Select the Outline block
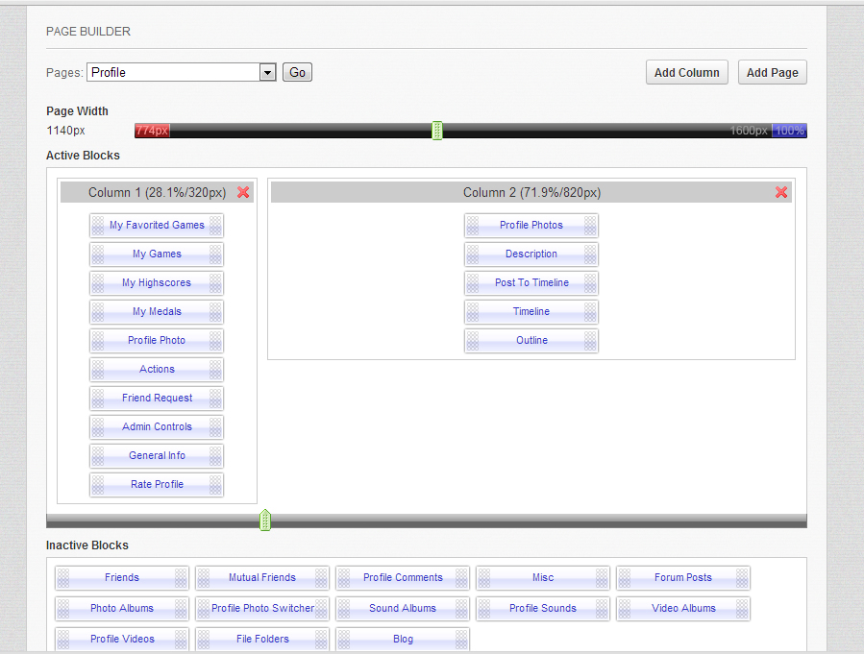The height and width of the screenshot is (654, 864). (x=531, y=340)
